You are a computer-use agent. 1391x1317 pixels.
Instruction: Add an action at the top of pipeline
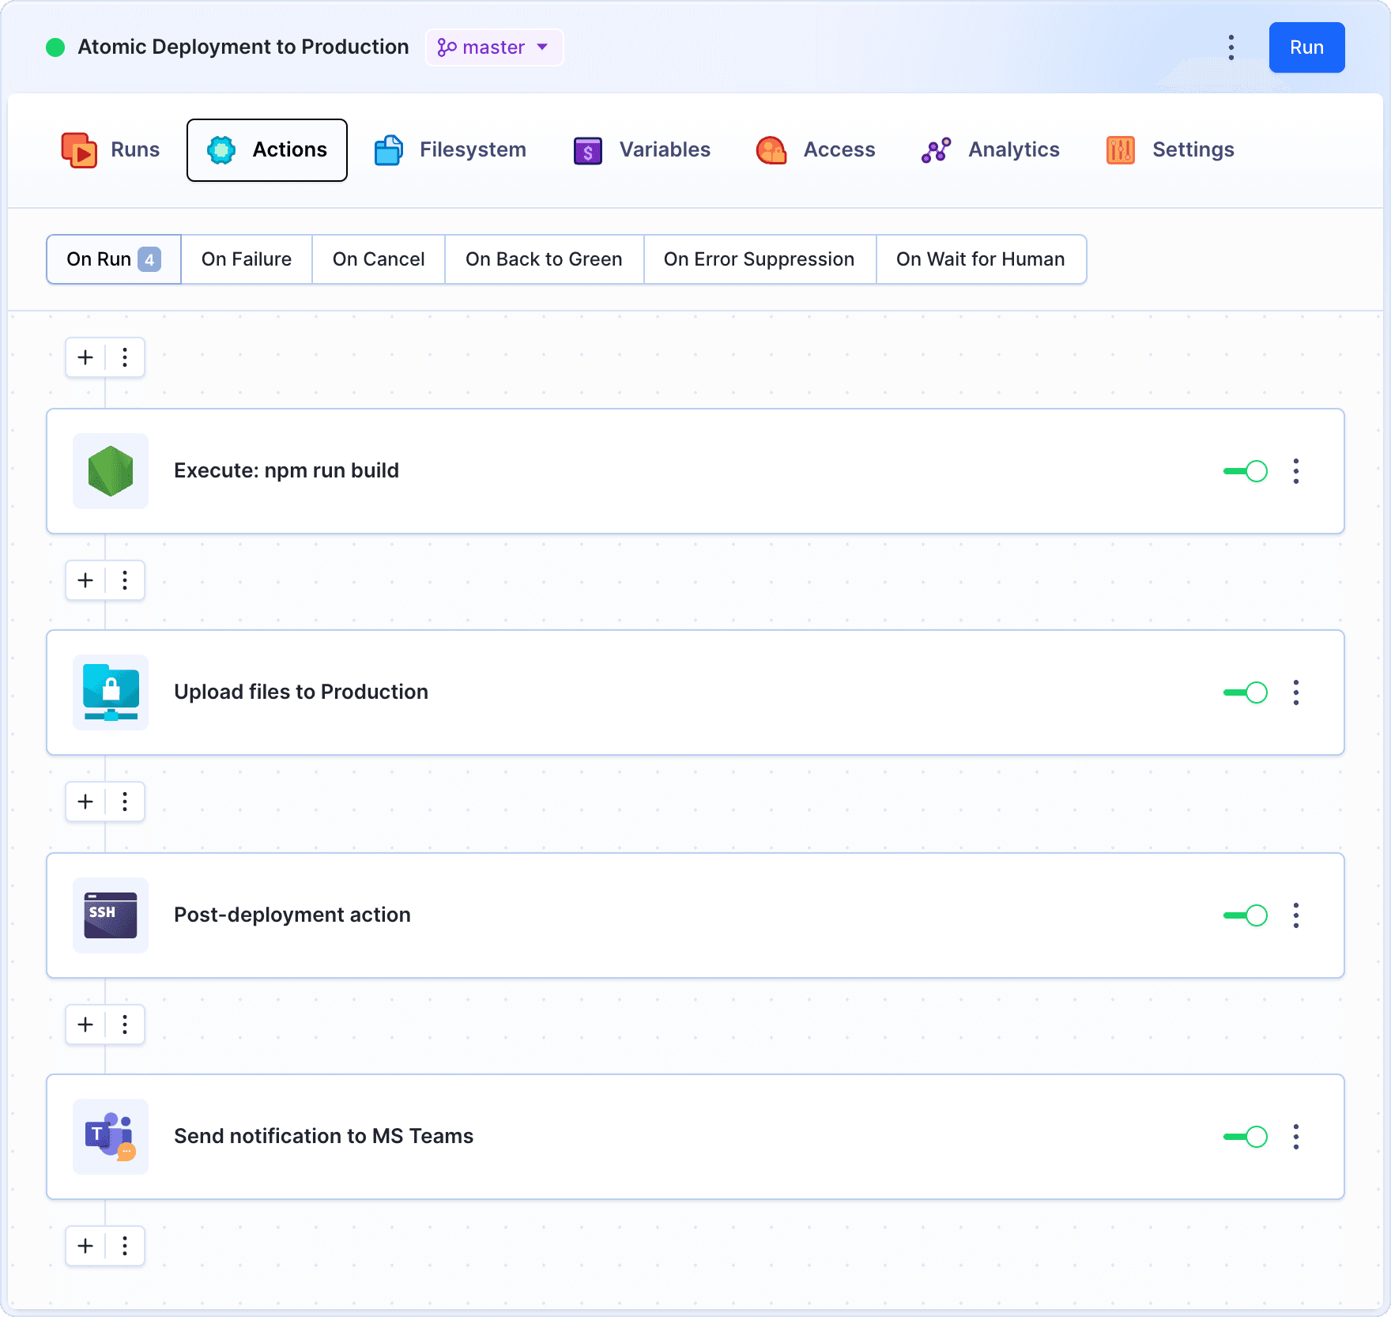tap(85, 357)
